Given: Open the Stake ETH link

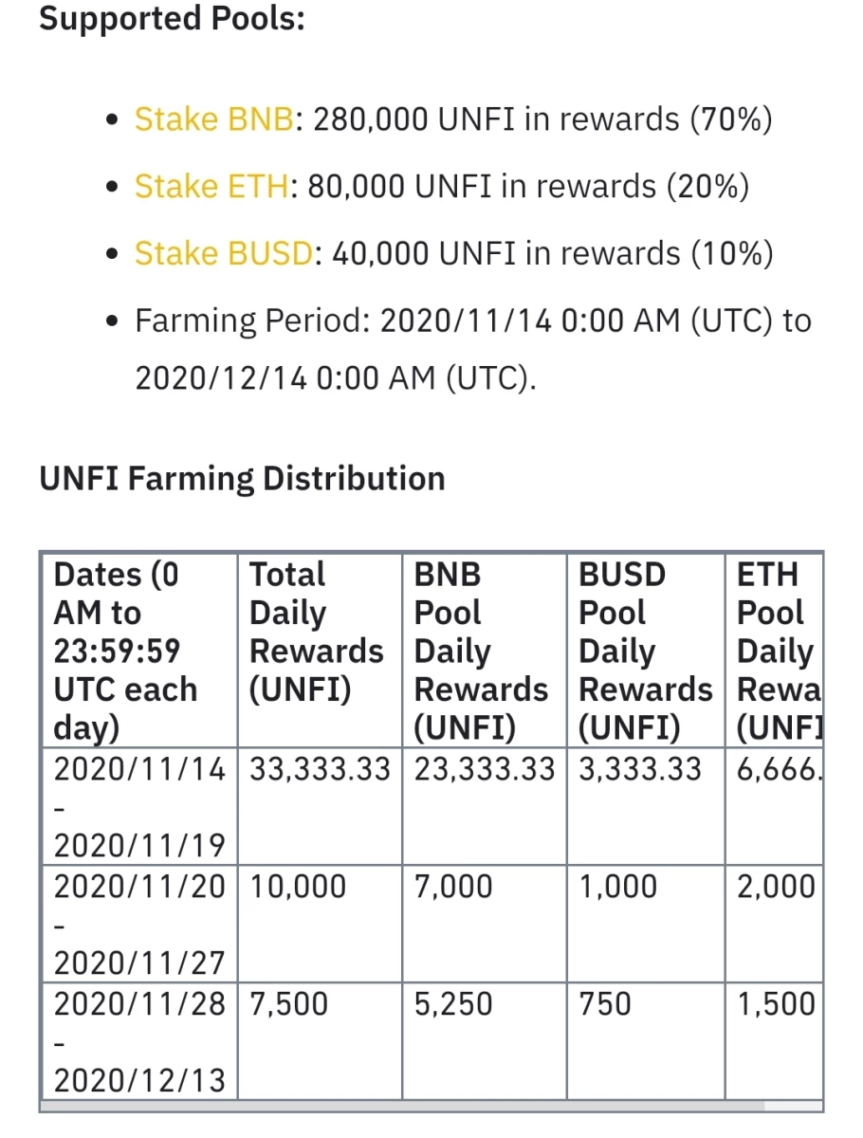Looking at the screenshot, I should tap(211, 186).
